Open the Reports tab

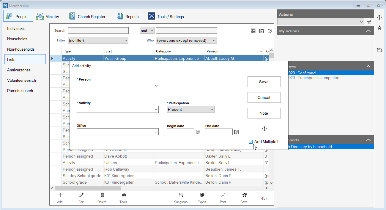point(127,17)
